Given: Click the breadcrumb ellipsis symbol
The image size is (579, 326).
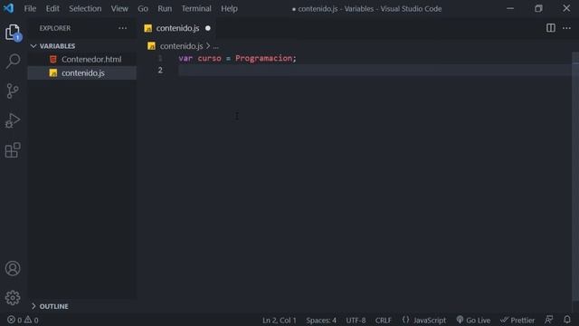Looking at the screenshot, I should pos(215,46).
